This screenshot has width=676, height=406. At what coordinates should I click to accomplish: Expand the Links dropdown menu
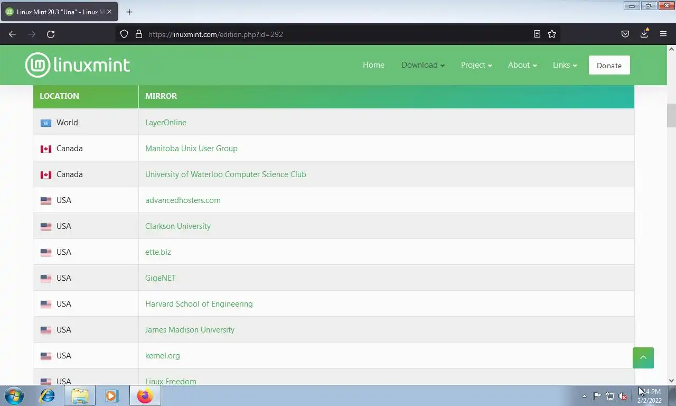pyautogui.click(x=565, y=65)
